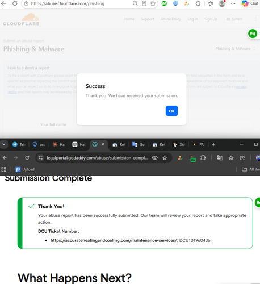Click Log In on Cloudflare page

click(192, 19)
